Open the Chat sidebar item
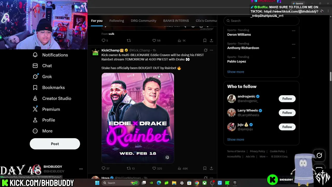Image resolution: width=332 pixels, height=187 pixels. pos(42,66)
